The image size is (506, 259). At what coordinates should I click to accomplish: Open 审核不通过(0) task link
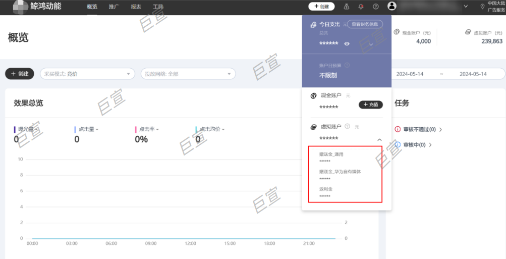(422, 129)
